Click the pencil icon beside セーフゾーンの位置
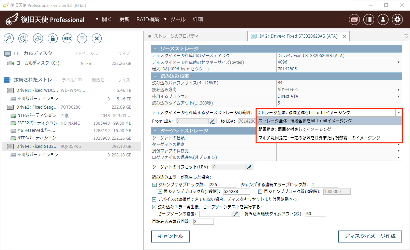 236,214
